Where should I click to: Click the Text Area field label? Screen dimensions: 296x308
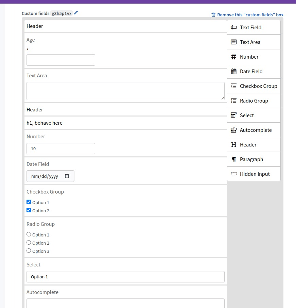pos(37,76)
